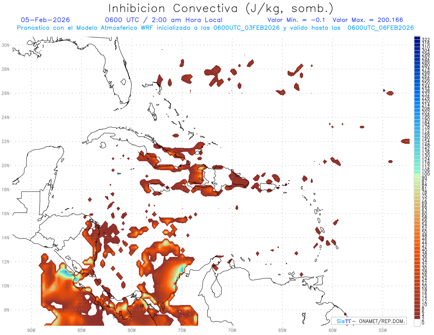Click the '55W' longitude label
This screenshot has height=335, width=434.
click(383, 330)
